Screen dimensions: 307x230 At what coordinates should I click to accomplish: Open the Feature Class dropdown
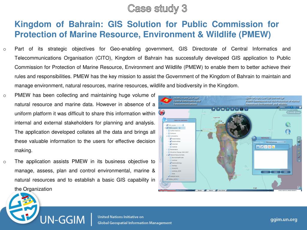coord(276,142)
